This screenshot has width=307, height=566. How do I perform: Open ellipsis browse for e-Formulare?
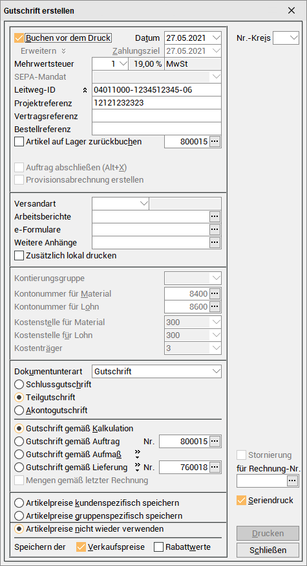point(215,230)
